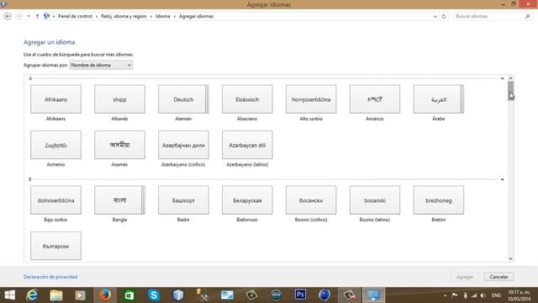Image resolution: width=538 pixels, height=303 pixels.
Task: Select the Deutsch Alemán tile
Action: click(x=183, y=99)
